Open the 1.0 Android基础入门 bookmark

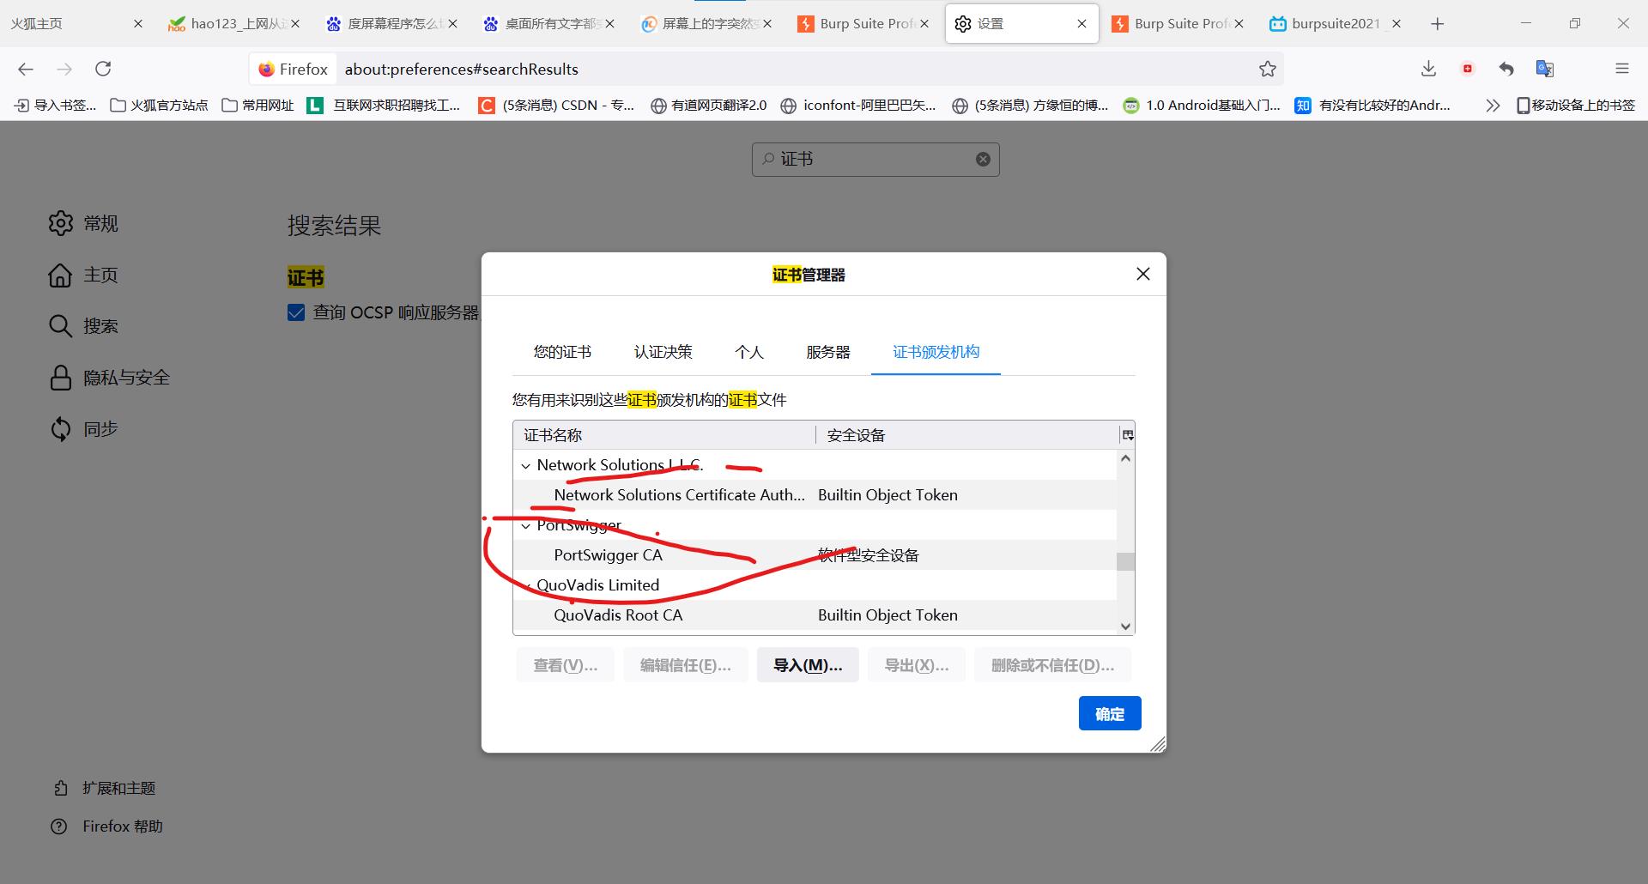(x=1202, y=105)
